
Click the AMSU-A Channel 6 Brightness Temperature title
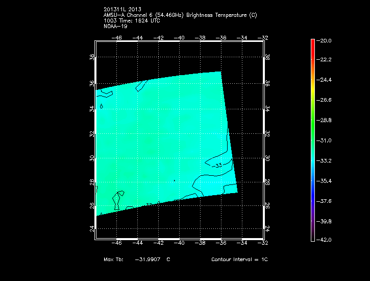pos(180,15)
